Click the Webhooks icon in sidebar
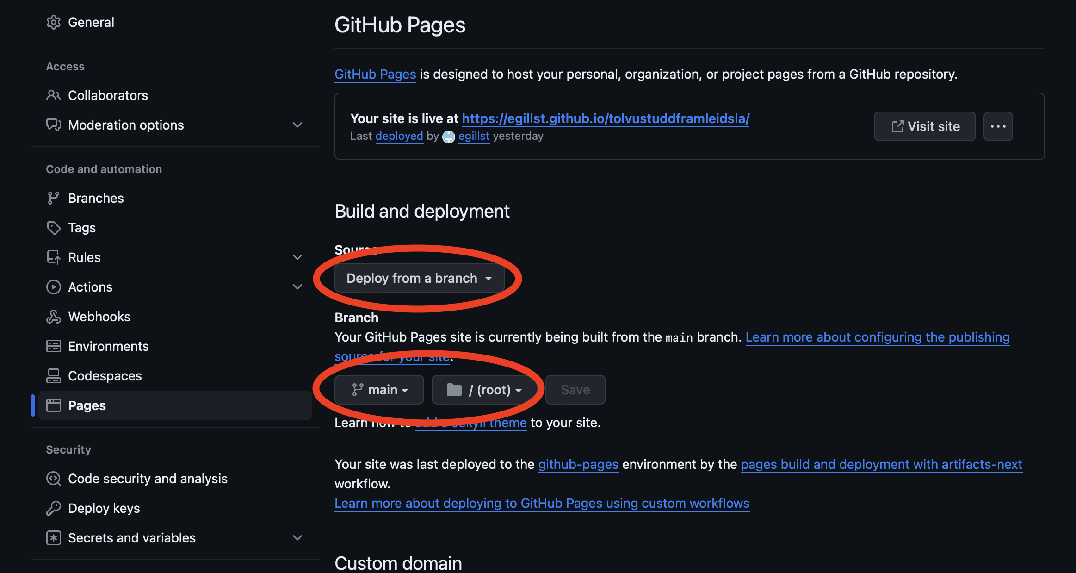Viewport: 1076px width, 573px height. [x=54, y=317]
